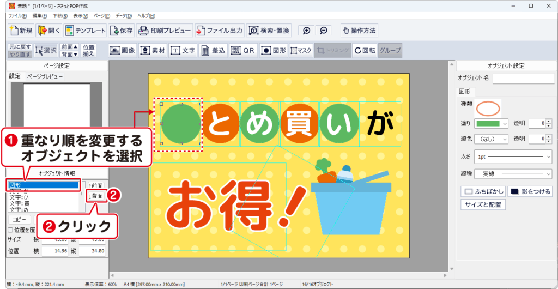Open the テンプレート template picker

[x=84, y=31]
